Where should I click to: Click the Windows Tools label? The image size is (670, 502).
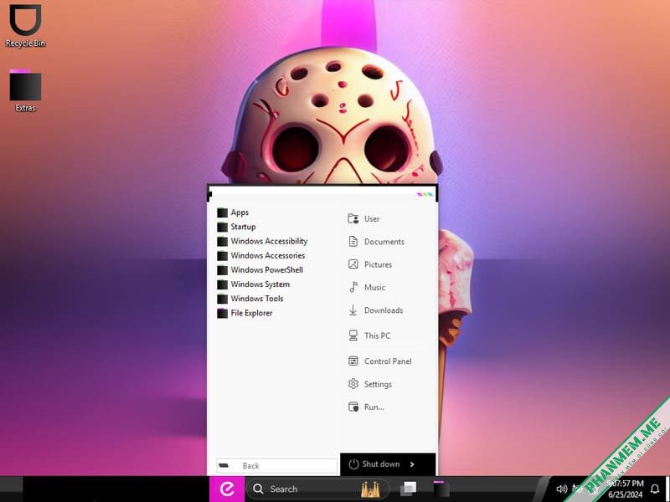coord(257,299)
